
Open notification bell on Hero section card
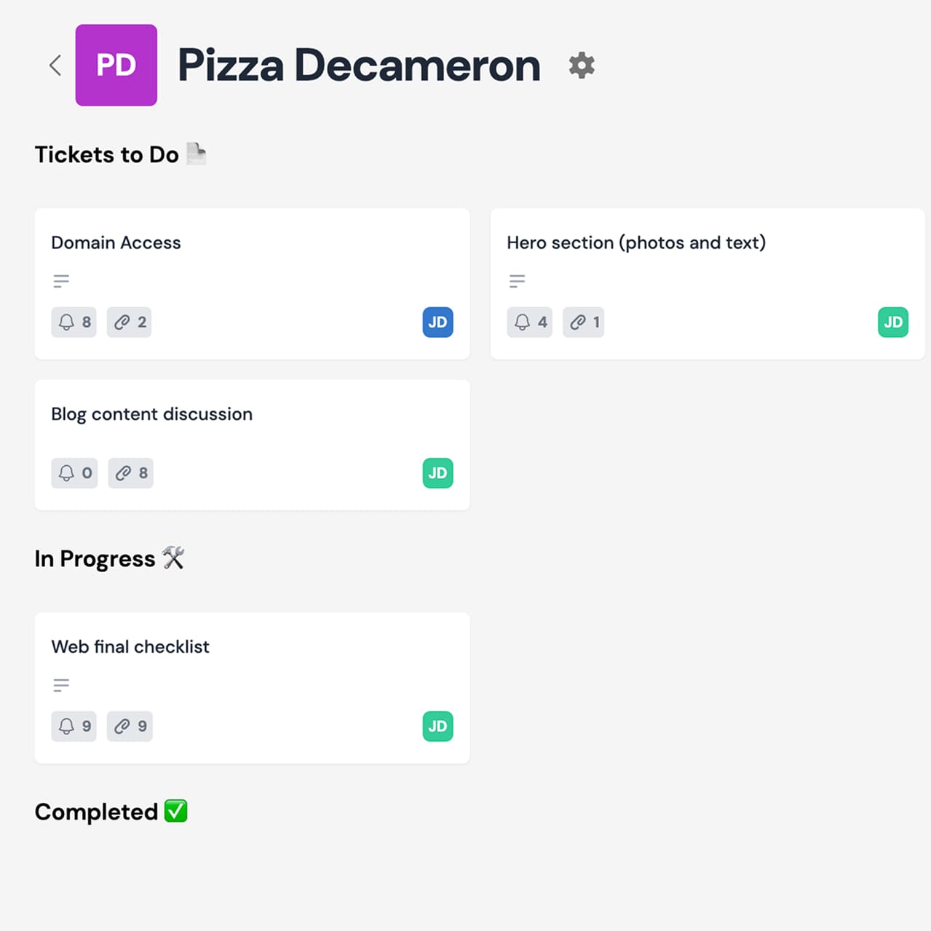coord(529,322)
